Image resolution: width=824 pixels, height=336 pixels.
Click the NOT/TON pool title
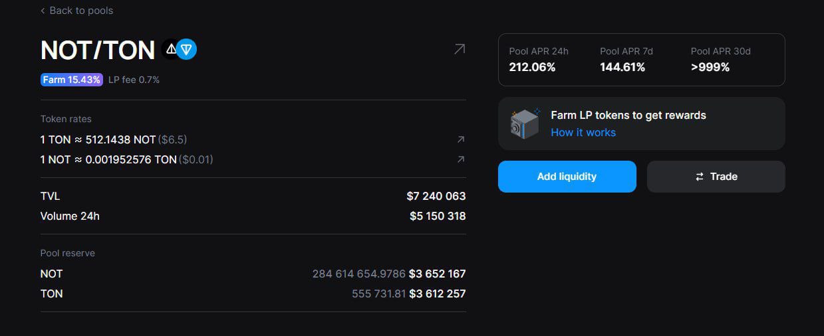(x=97, y=50)
